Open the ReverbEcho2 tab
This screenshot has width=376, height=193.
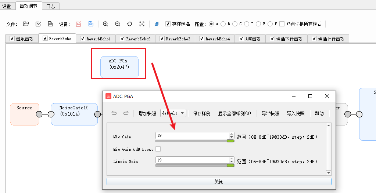[x=136, y=39]
